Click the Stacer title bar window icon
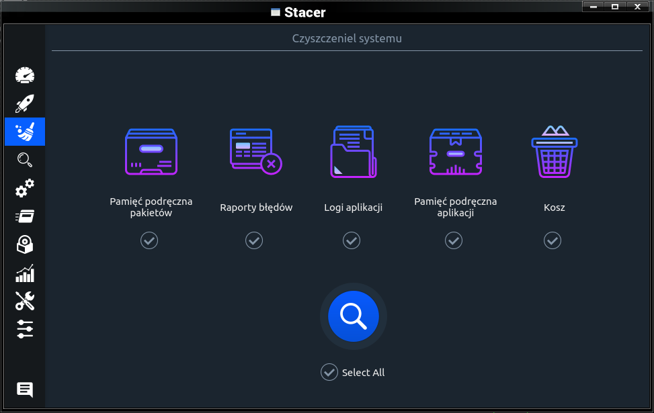 tap(276, 12)
